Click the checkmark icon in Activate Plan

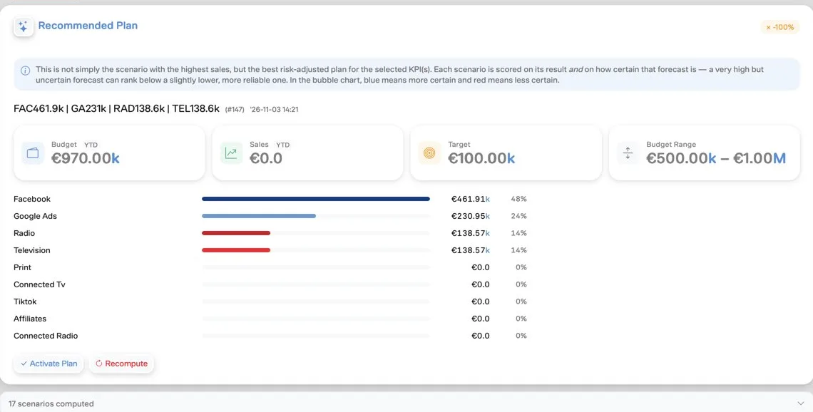[24, 364]
